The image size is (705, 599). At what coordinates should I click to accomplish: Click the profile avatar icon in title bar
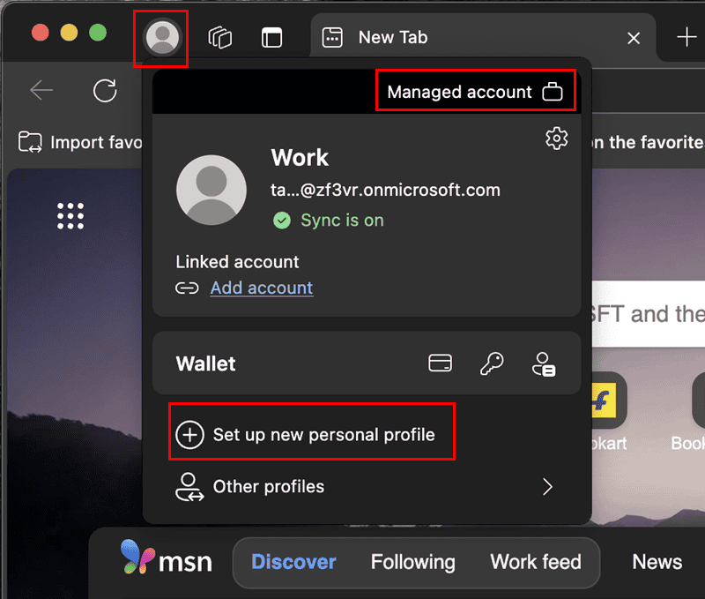pos(161,37)
